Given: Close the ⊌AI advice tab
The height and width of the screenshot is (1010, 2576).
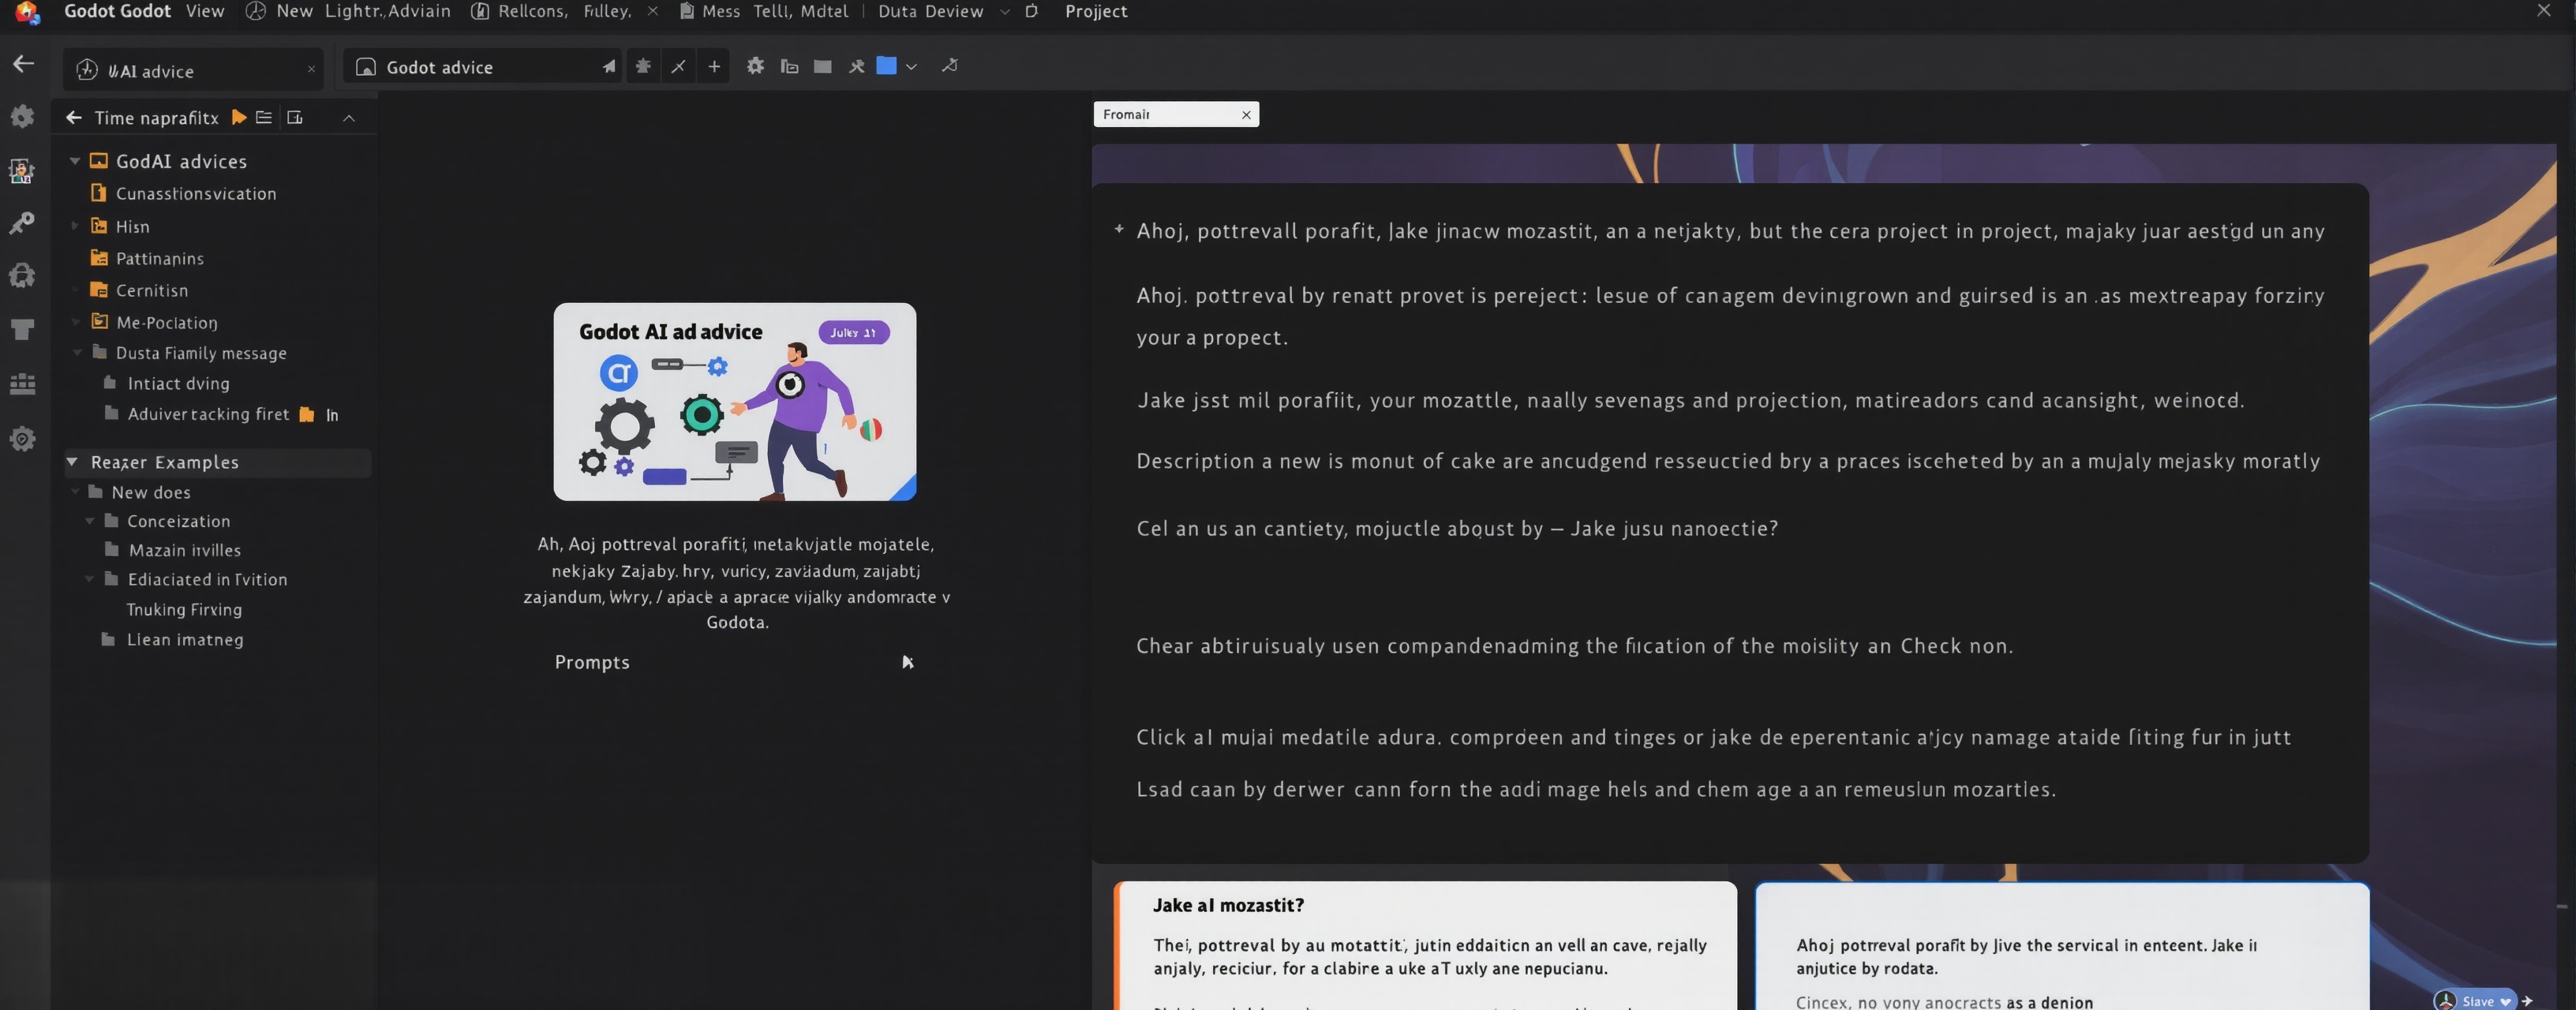Looking at the screenshot, I should [311, 70].
